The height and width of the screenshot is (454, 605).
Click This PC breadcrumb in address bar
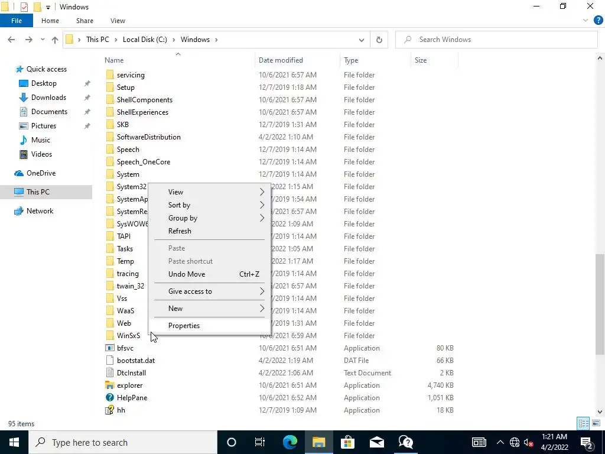tap(97, 40)
